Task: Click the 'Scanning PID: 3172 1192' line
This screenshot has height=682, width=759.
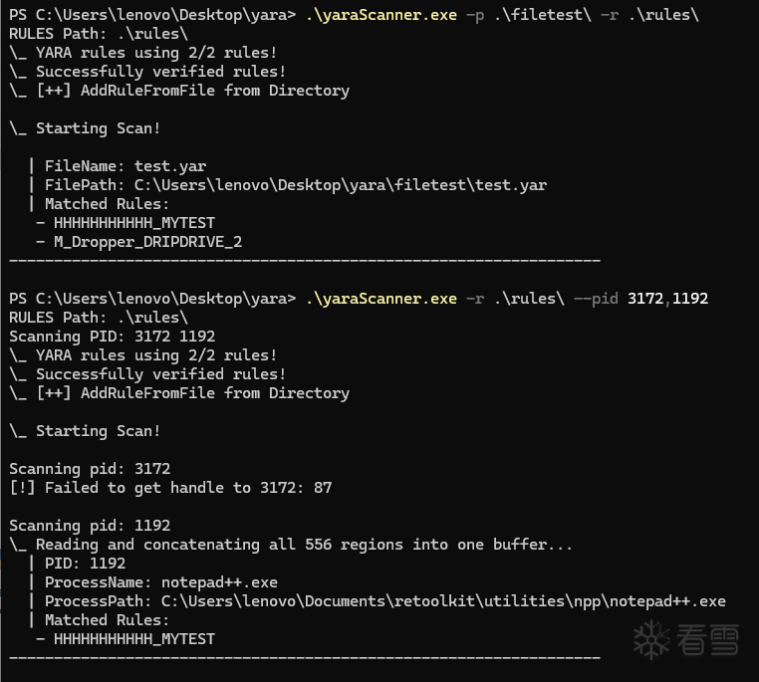Action: [112, 337]
